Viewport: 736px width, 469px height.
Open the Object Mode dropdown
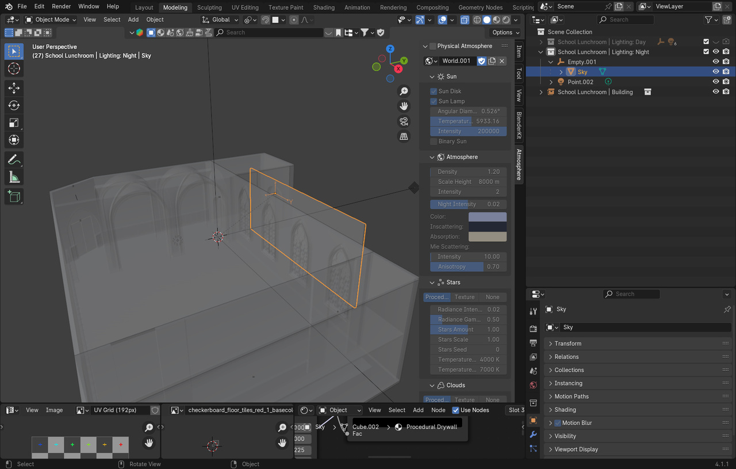tap(51, 20)
